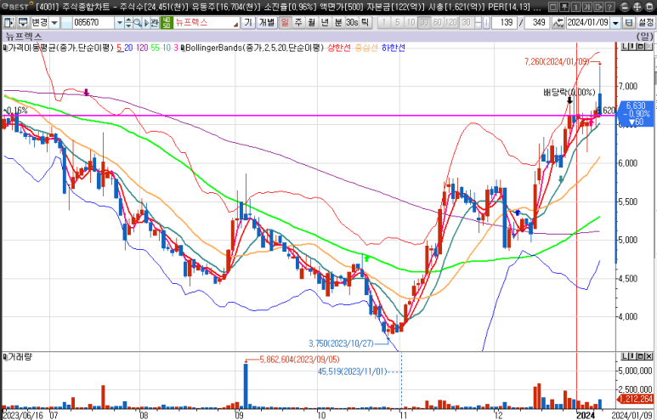Click the 개별 button

click(x=266, y=23)
